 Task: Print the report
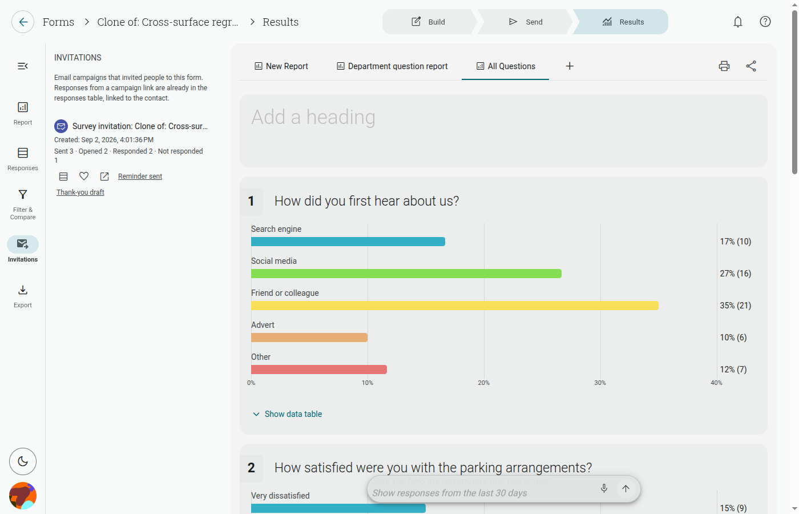click(x=724, y=66)
